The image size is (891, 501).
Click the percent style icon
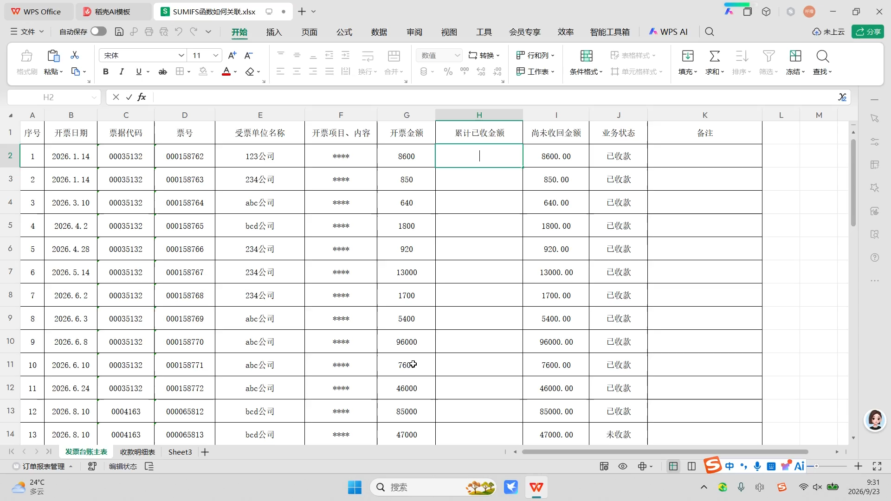pos(448,71)
